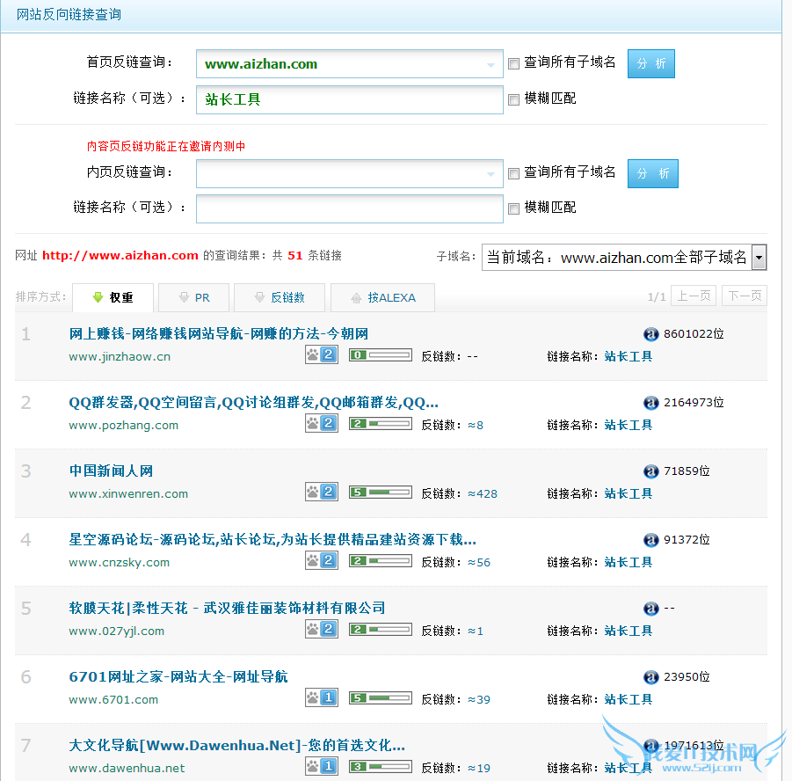
Task: Click Baidu weight paw icon for 6701.com
Action: [321, 698]
